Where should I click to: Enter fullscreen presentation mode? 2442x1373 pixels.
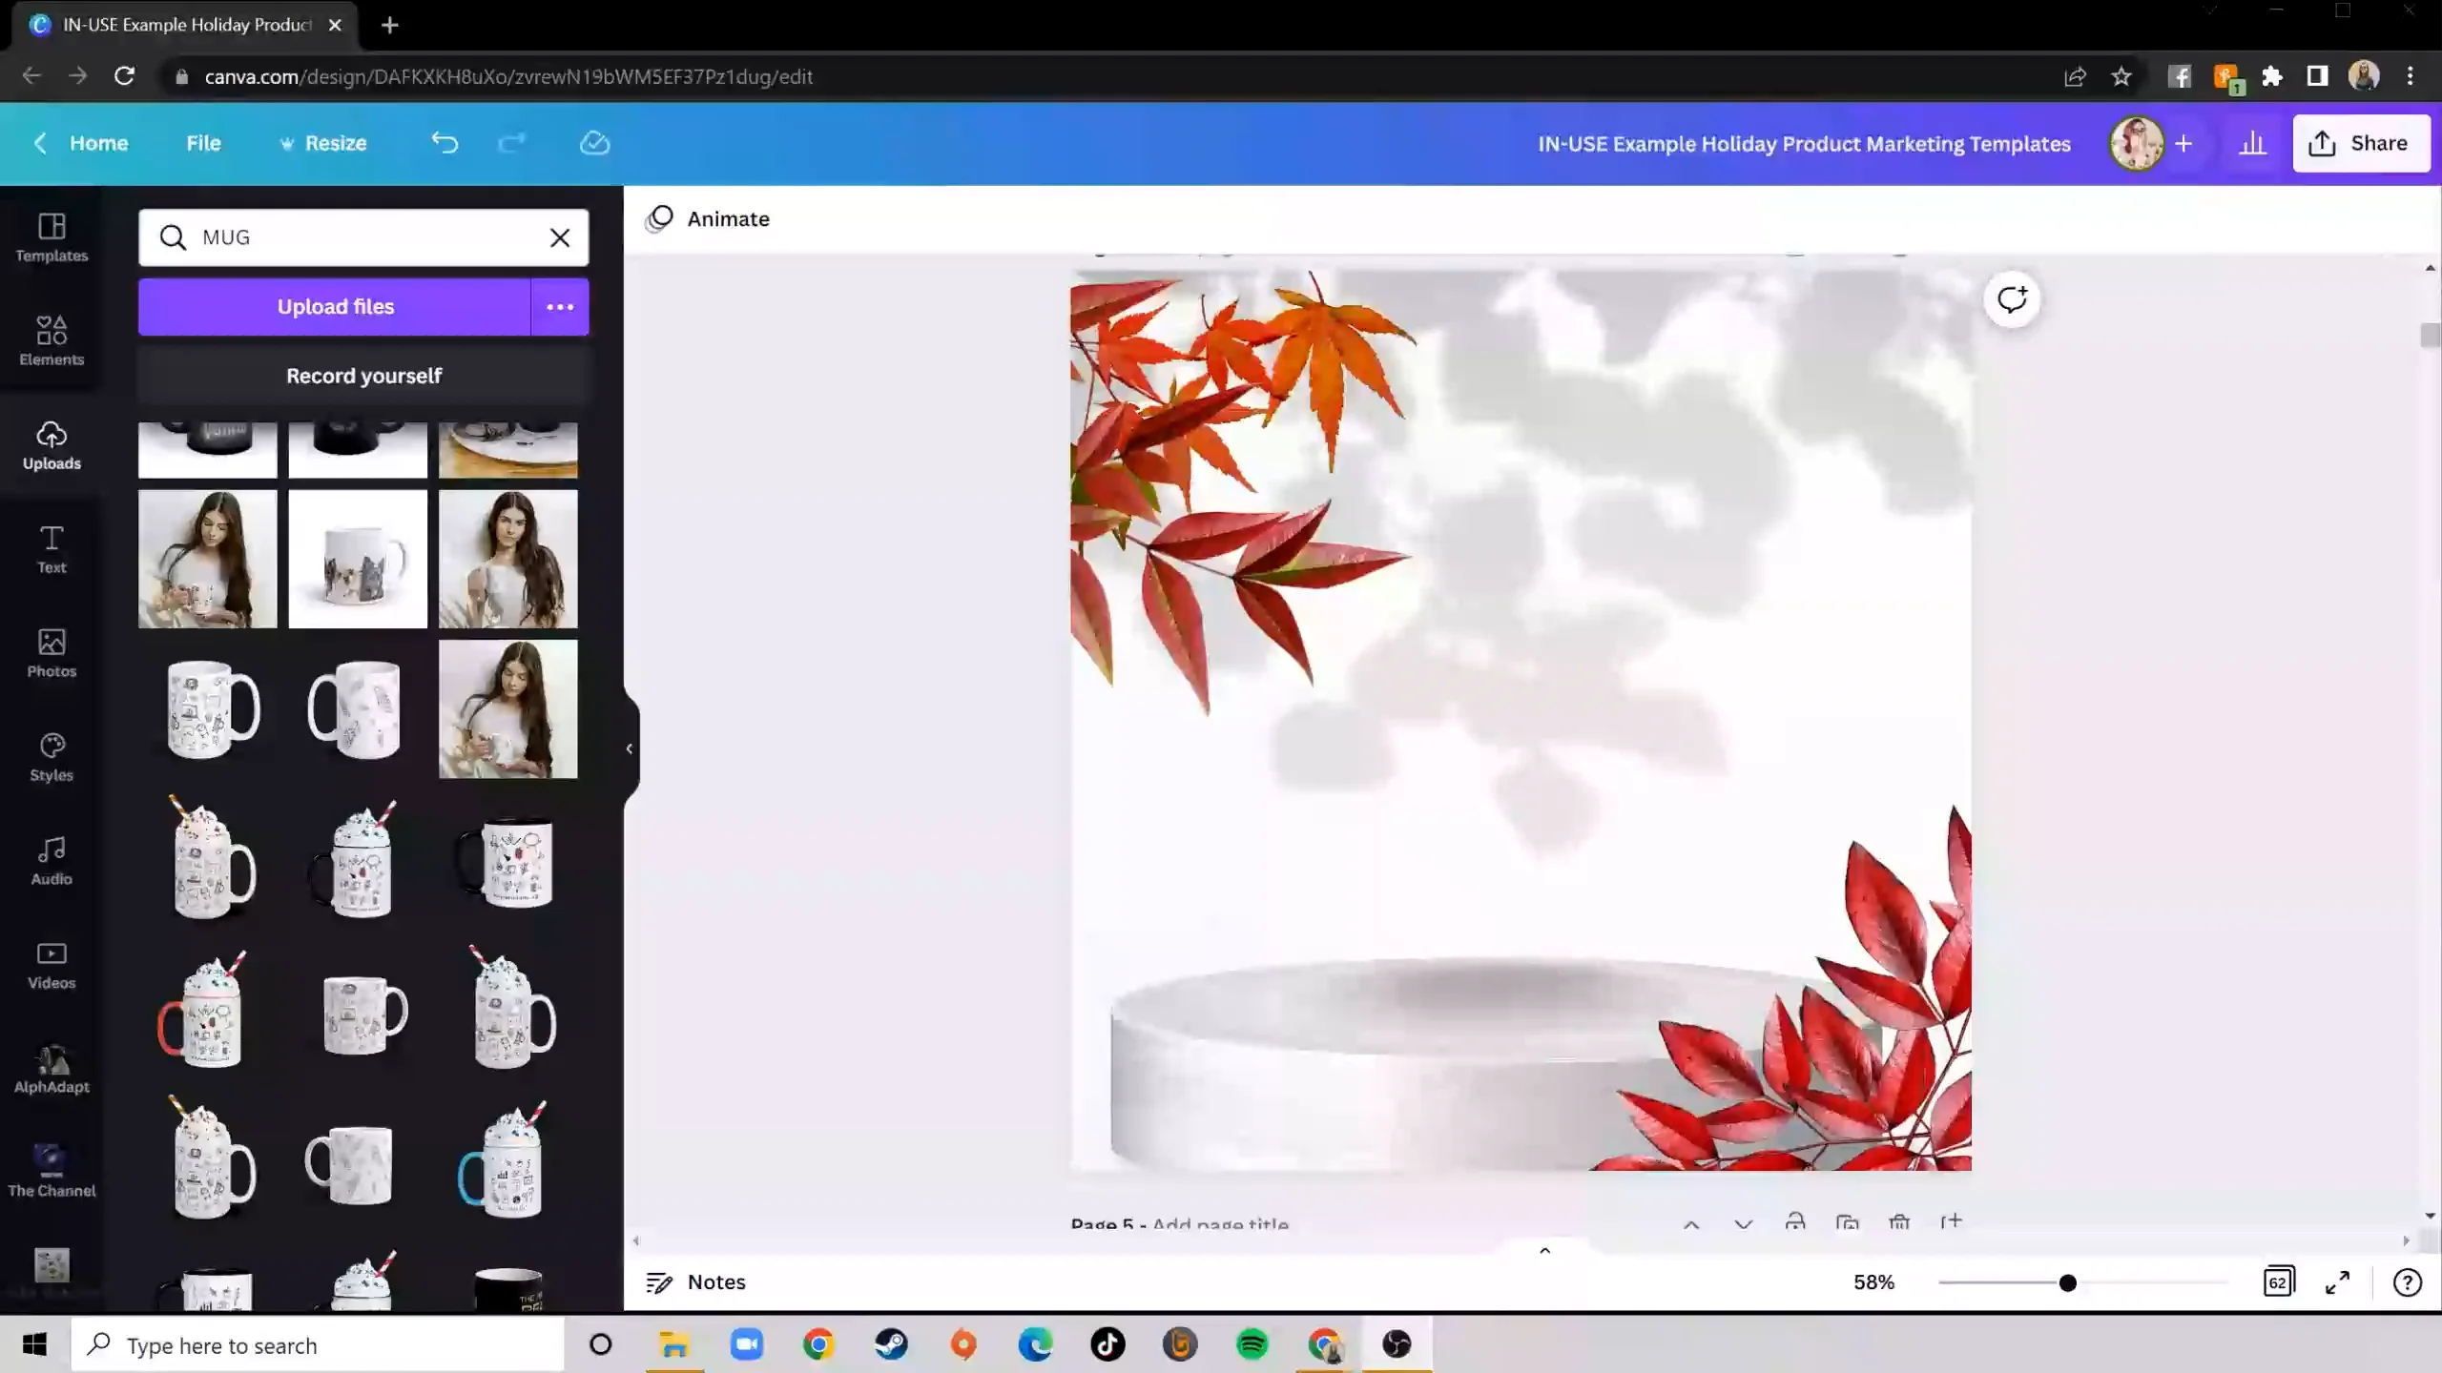coord(2337,1282)
